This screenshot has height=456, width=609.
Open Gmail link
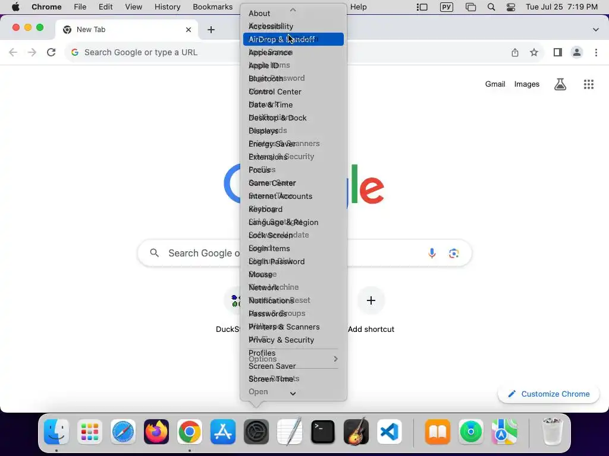click(x=495, y=84)
